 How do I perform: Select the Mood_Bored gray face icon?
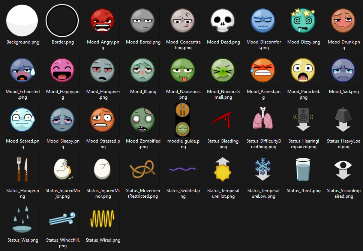pos(142,21)
